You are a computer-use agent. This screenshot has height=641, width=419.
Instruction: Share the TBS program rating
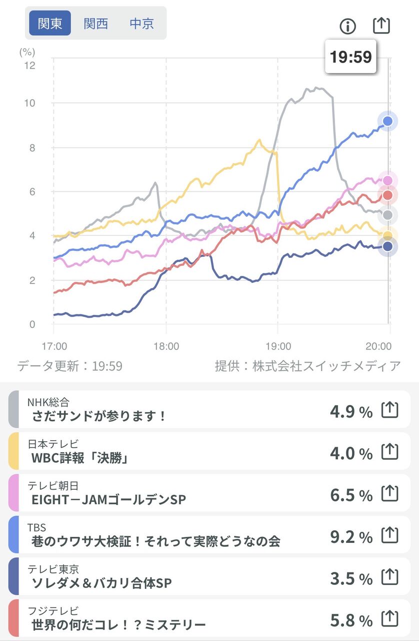pos(389,536)
